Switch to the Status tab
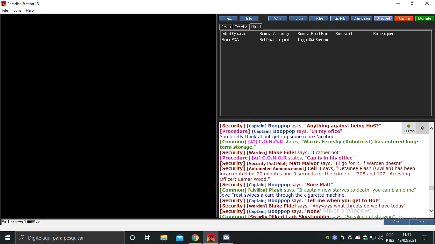Viewport: 435px width, 244px height. click(x=226, y=27)
